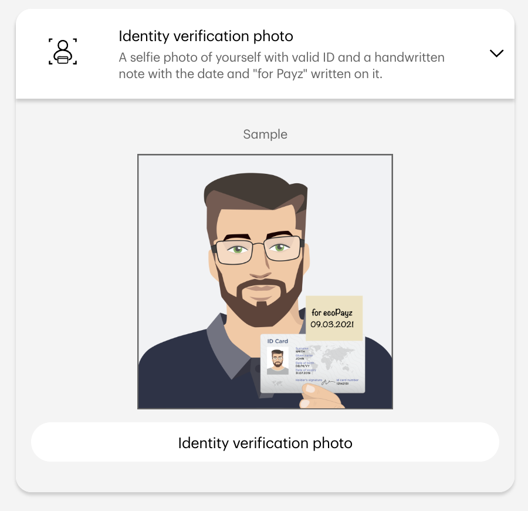Click the selfie-with-ID icon in header
The image size is (528, 511).
63,52
